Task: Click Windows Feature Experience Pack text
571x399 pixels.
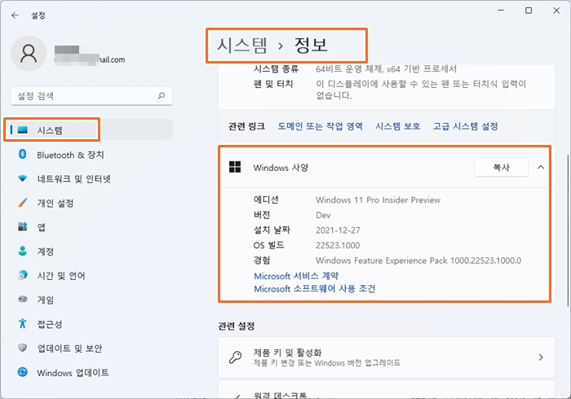Action: coord(418,261)
